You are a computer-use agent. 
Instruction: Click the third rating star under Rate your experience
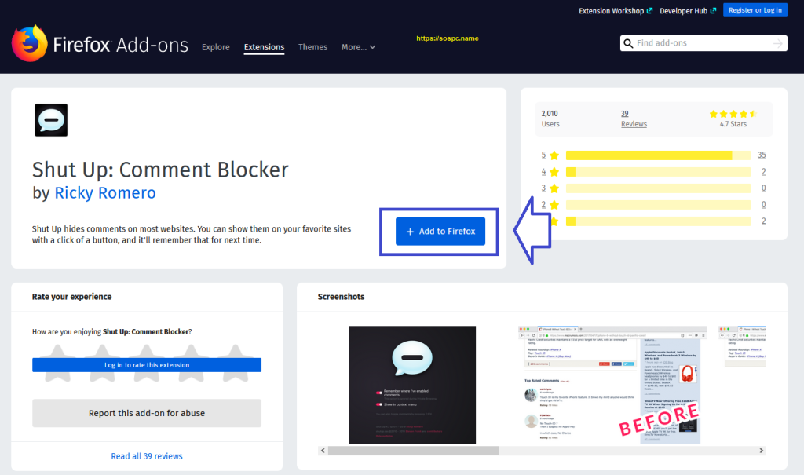(x=147, y=364)
